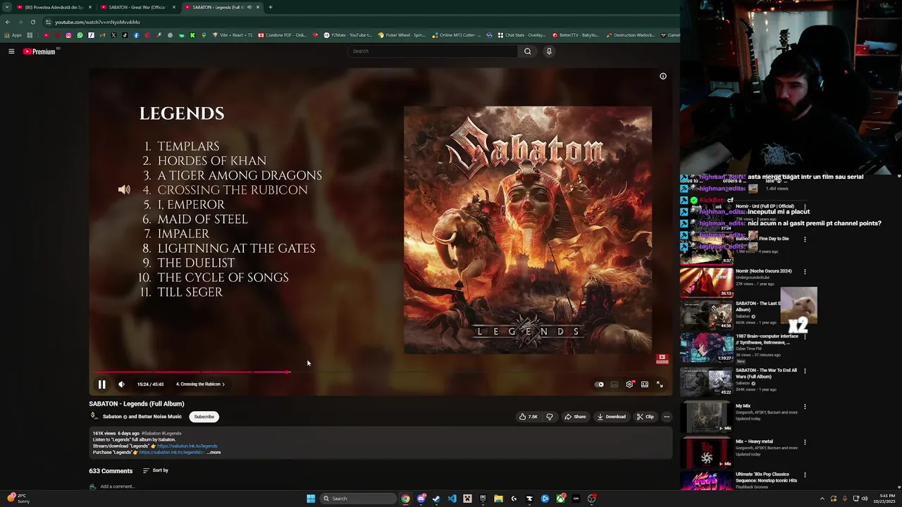Open tab search dropdown arrow
This screenshot has width=902, height=507.
[x=7, y=7]
